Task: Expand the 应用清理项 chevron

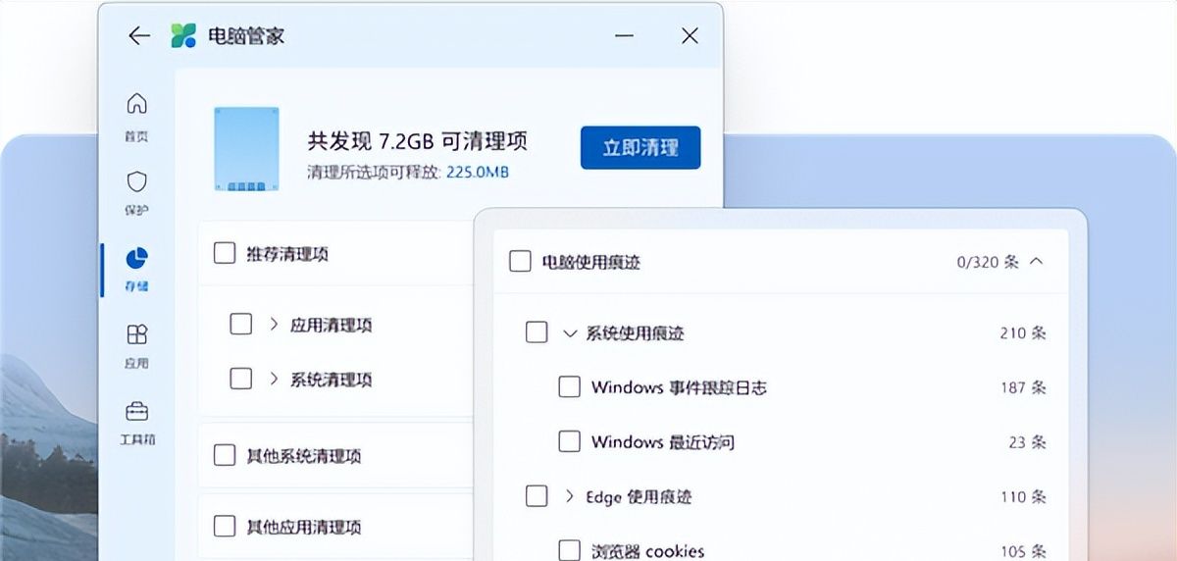Action: tap(274, 324)
